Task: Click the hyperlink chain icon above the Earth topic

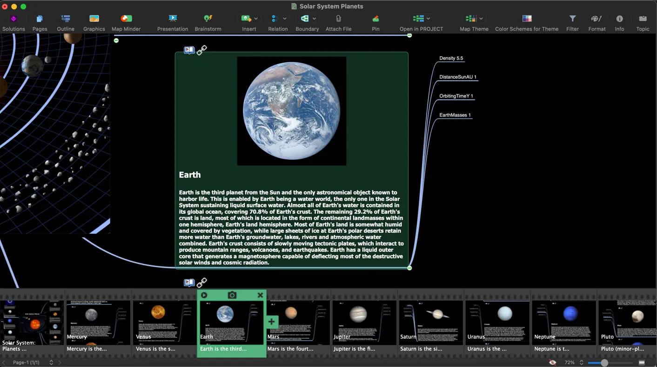Action: point(201,50)
